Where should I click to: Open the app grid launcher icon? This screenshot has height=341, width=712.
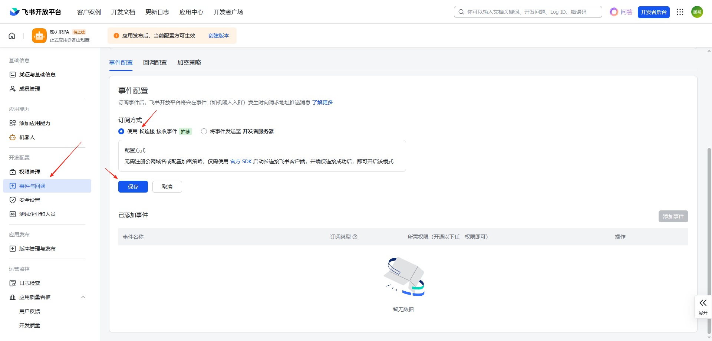tap(680, 12)
